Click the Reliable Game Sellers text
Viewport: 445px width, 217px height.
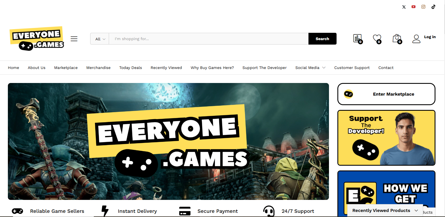[x=57, y=211]
